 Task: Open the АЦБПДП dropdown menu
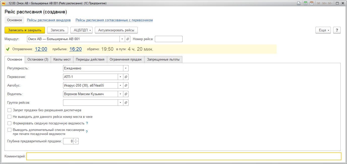81,30
